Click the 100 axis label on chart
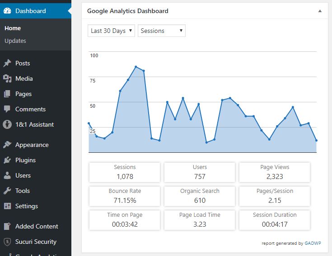This screenshot has height=256, width=332. (x=94, y=55)
